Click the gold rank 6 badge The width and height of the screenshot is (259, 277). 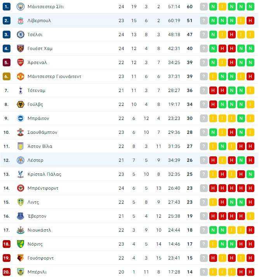coord(7,76)
